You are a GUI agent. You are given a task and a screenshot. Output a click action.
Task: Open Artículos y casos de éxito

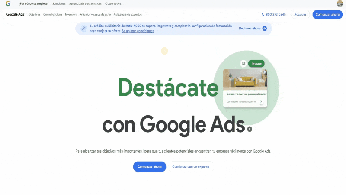95,14
